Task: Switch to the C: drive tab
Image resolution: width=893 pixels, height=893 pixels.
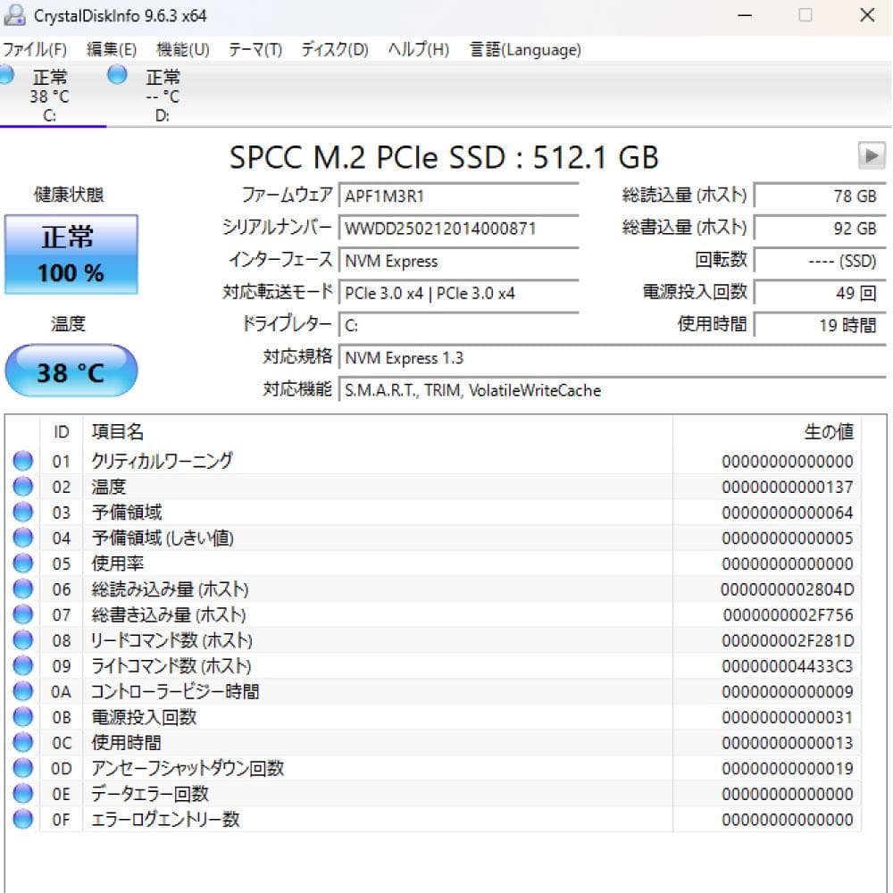Action: (x=51, y=94)
